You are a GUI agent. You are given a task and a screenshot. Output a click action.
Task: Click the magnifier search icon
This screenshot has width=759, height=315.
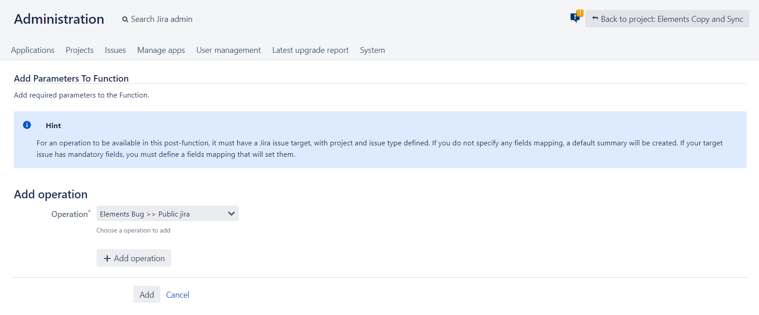125,20
